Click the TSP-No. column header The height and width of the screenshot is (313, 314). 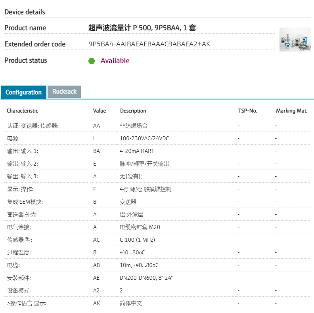tap(247, 111)
